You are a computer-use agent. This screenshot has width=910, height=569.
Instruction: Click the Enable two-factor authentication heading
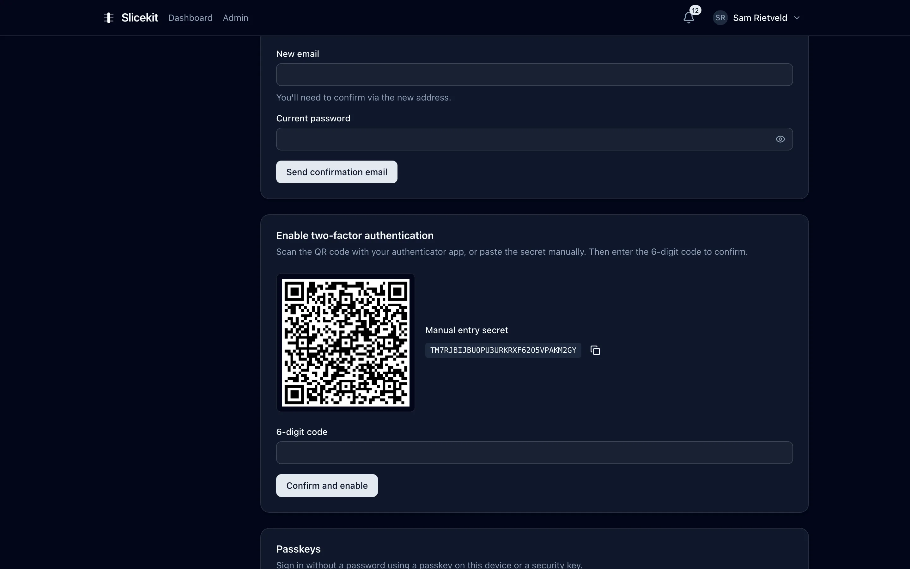(355, 236)
